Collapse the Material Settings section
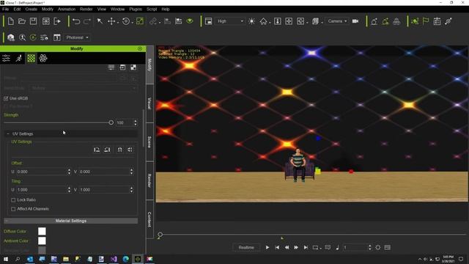469x264 pixels. point(7,221)
